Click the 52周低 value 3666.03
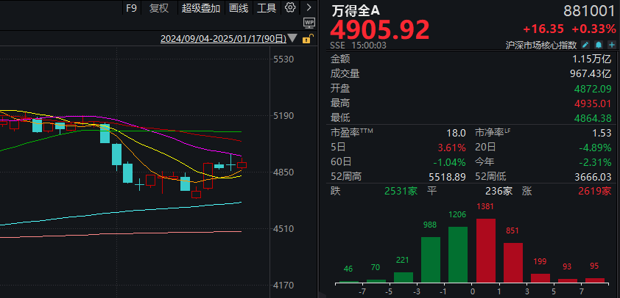 tap(593, 177)
